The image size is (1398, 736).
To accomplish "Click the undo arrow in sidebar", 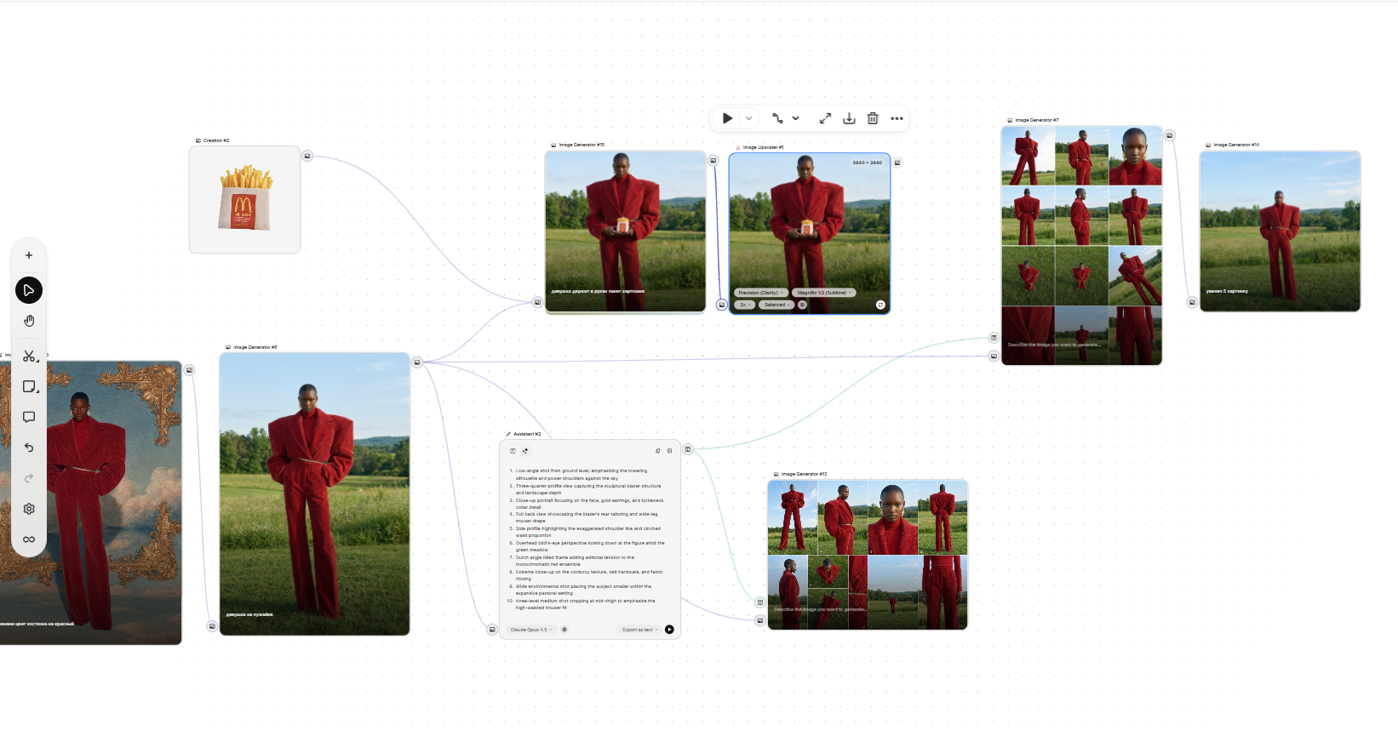I will pos(29,448).
